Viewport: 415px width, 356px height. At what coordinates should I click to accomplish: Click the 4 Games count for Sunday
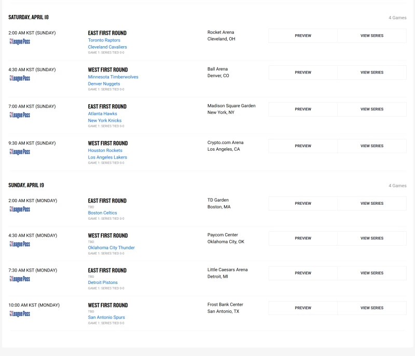coord(397,186)
